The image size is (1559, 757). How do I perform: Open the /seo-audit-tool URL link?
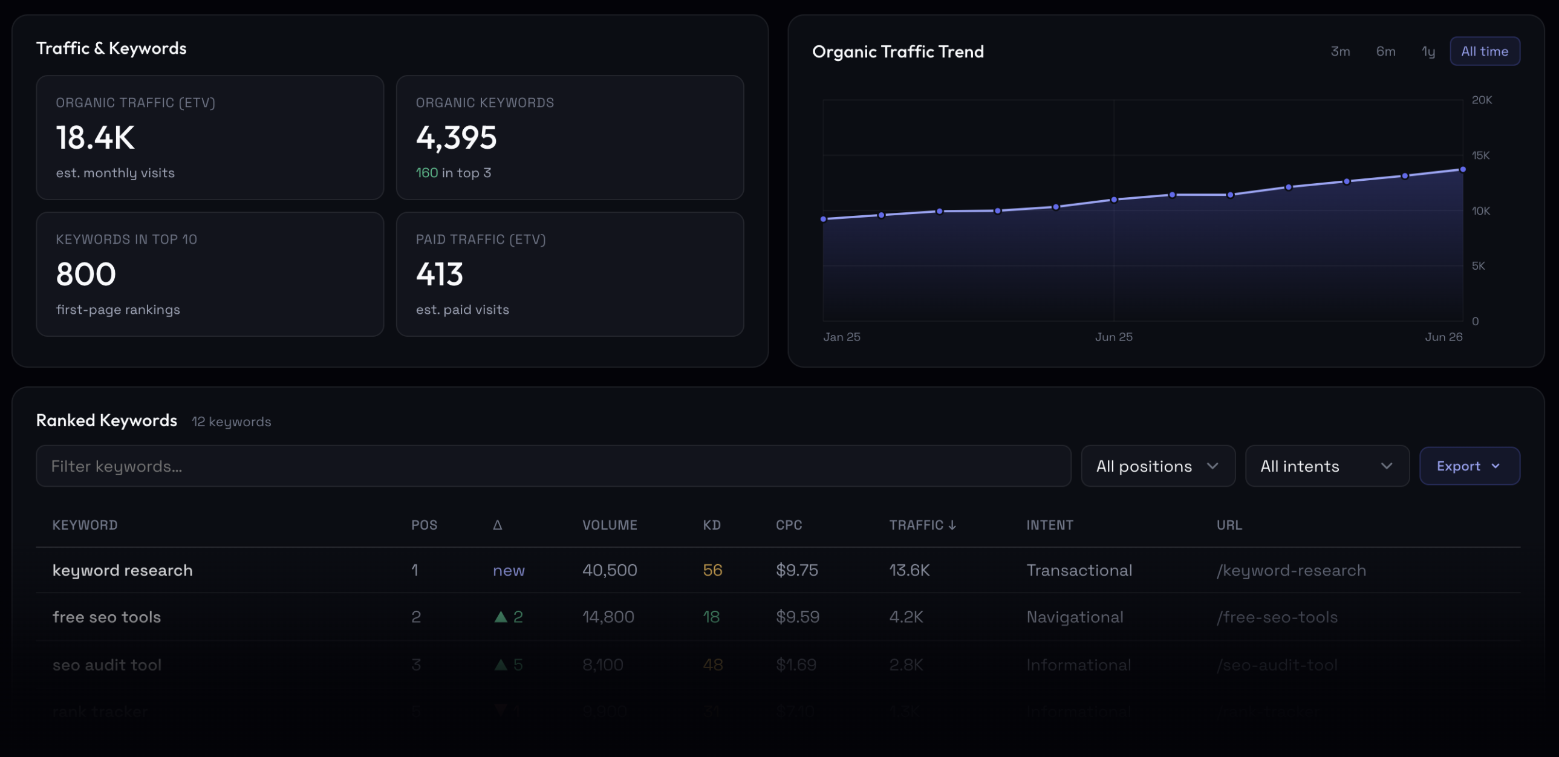[1277, 664]
